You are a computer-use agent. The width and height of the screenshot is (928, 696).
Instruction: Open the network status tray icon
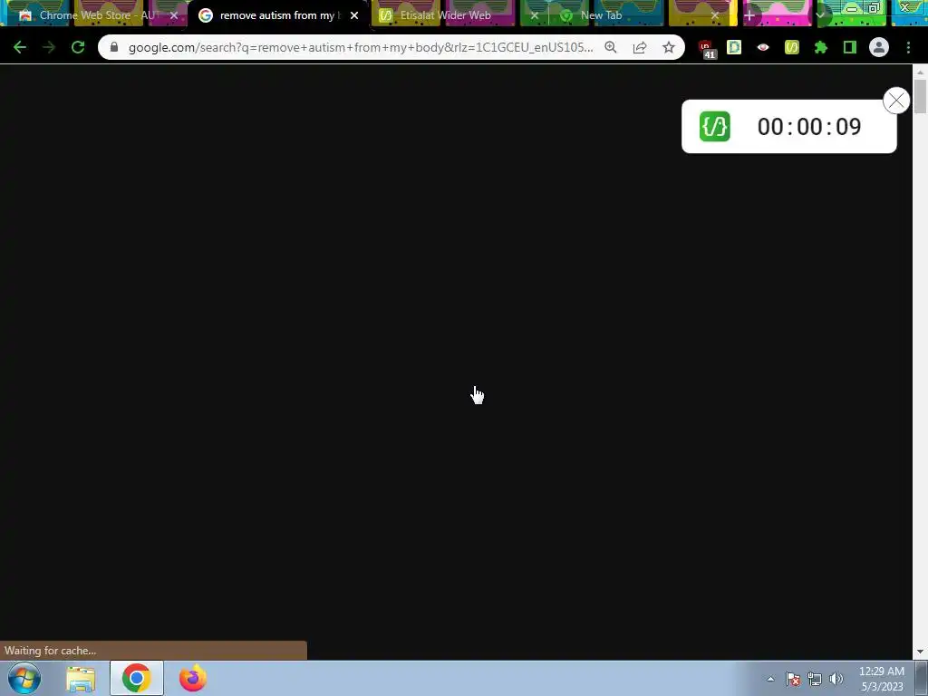(815, 679)
